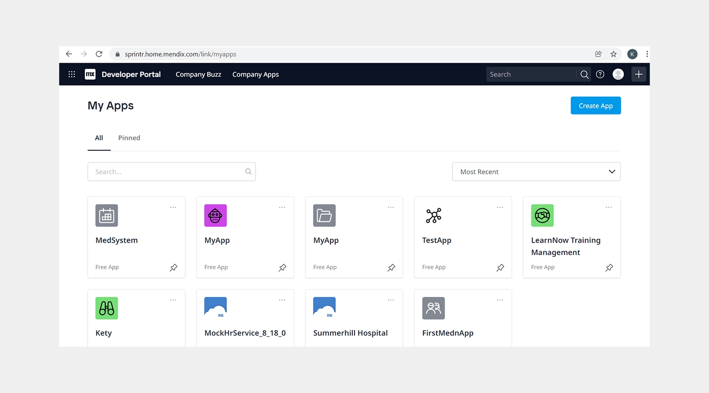
Task: Click the magnifier icon in top search
Action: click(x=584, y=74)
